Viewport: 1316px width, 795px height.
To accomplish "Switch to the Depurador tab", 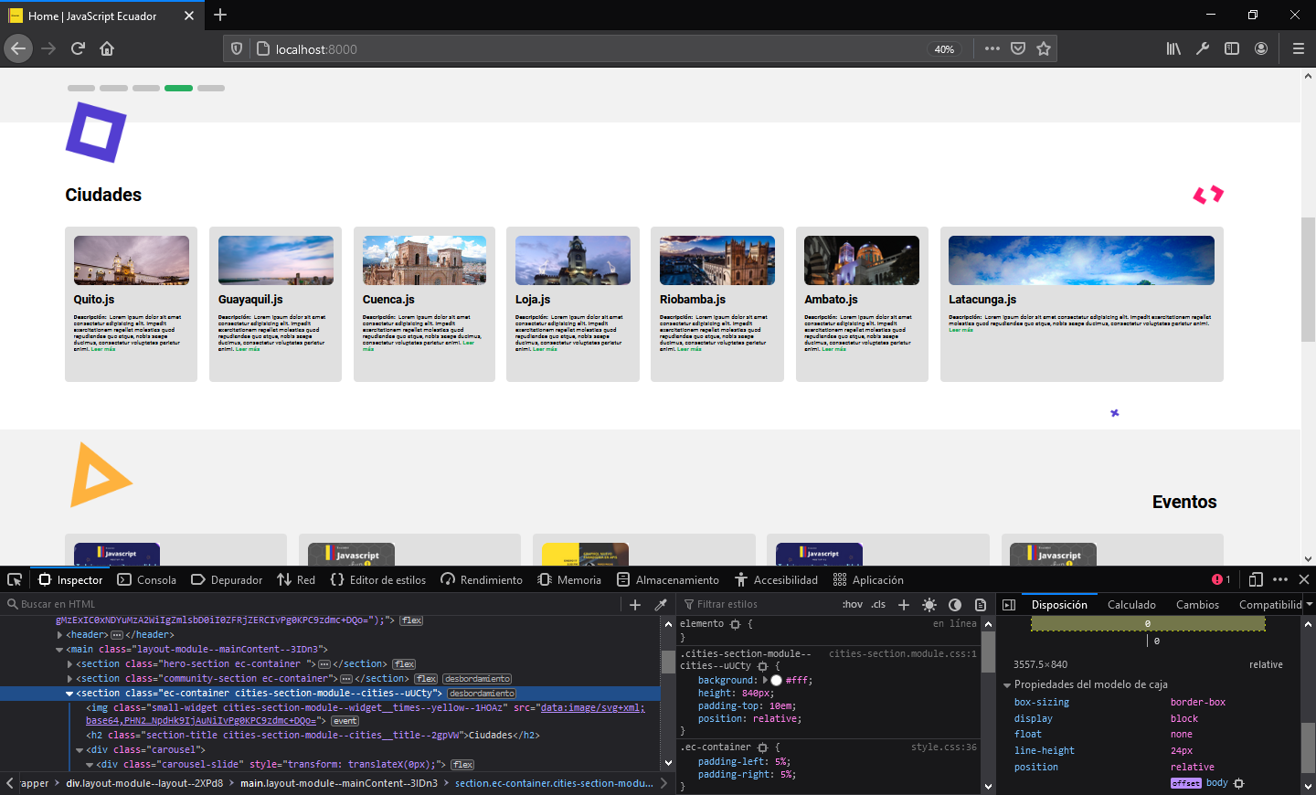I will point(227,579).
